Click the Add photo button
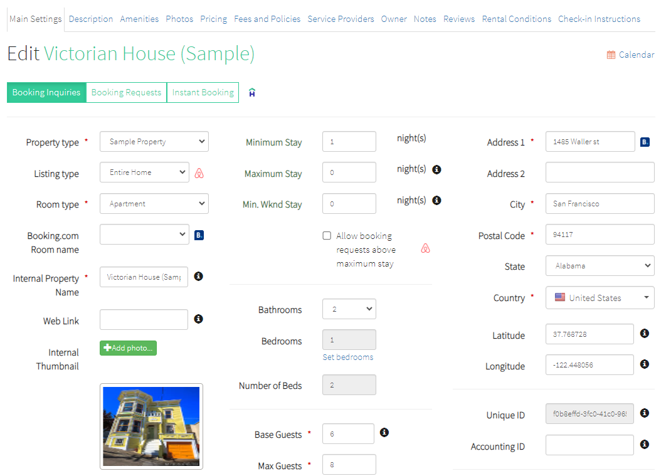The height and width of the screenshot is (476, 666). click(x=128, y=348)
